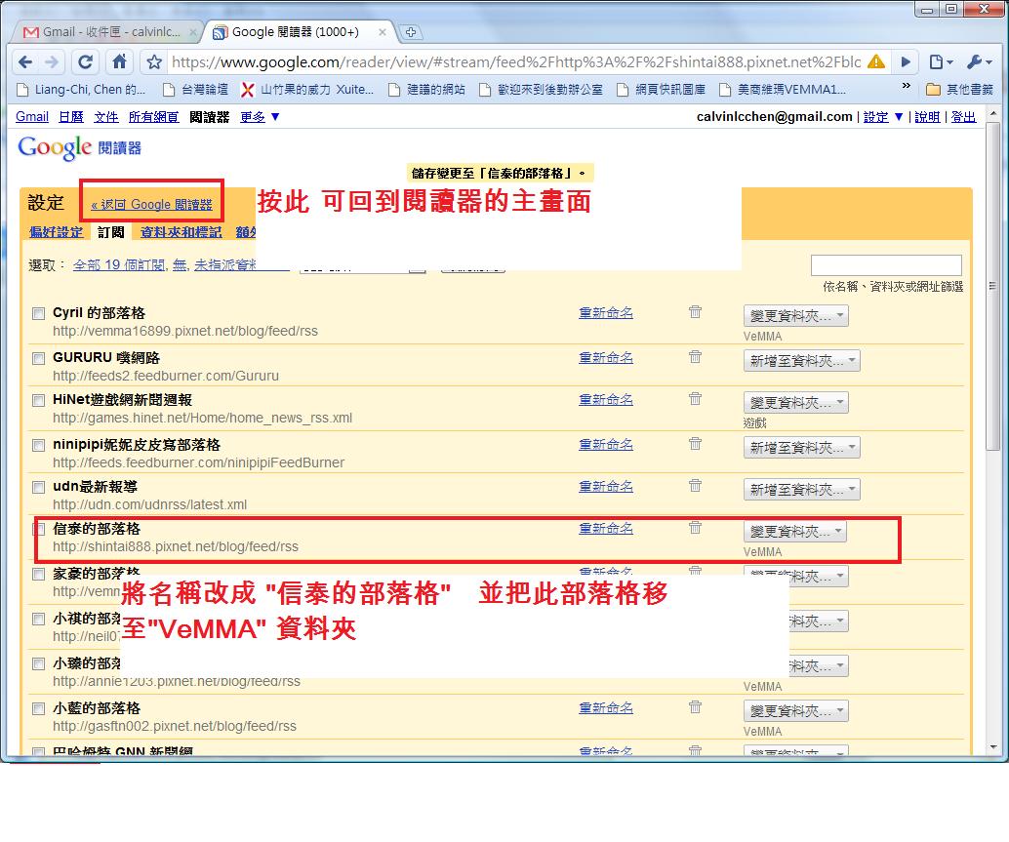Open 新增至資料夾 dropdown for GURURU 嘆網路
The image size is (1009, 842).
(802, 361)
